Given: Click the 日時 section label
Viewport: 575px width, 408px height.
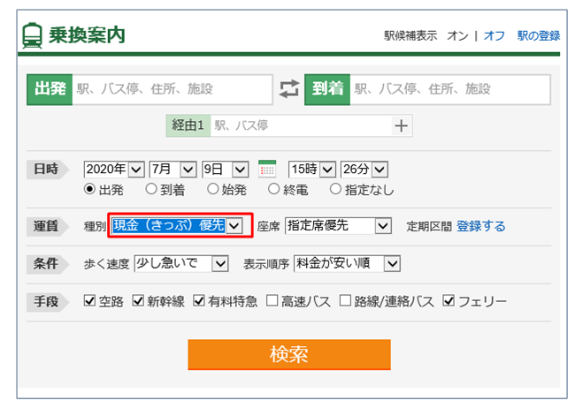Looking at the screenshot, I should (46, 170).
